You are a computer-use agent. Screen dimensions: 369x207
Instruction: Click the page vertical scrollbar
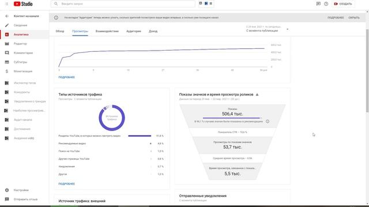point(367,70)
